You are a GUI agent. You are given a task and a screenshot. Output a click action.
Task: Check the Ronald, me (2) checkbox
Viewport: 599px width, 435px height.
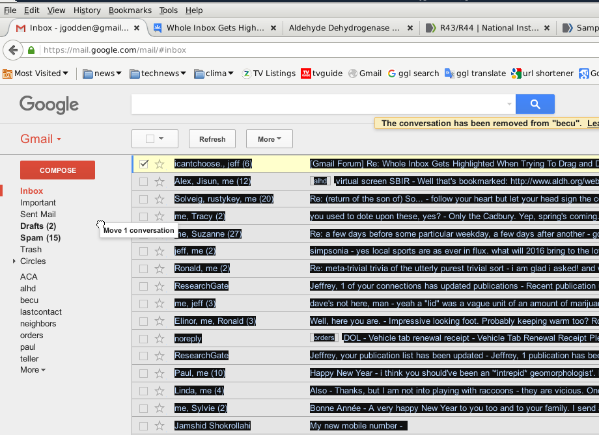[144, 269]
